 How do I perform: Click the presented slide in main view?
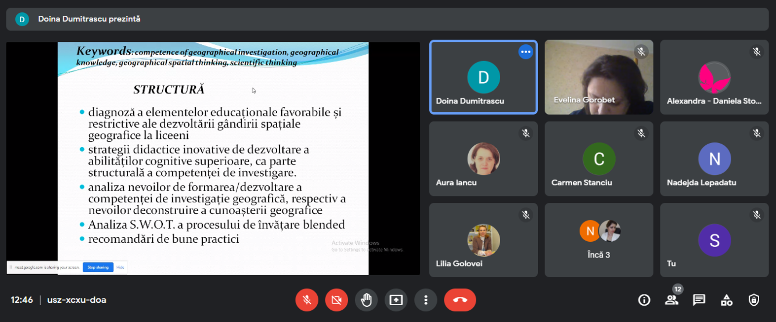coord(213,158)
